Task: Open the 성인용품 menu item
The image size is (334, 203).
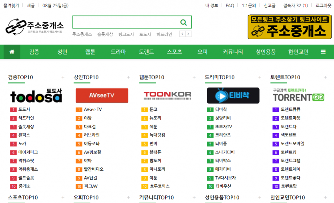Action: (x=266, y=52)
